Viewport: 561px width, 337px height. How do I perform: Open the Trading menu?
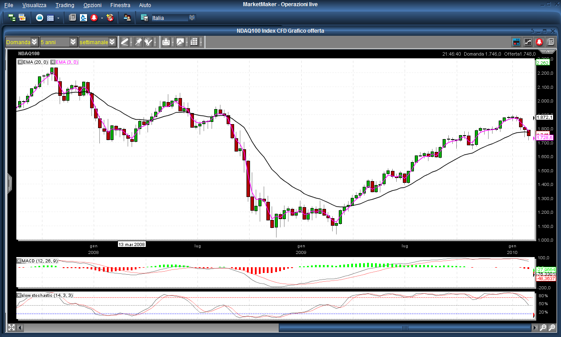pyautogui.click(x=65, y=5)
